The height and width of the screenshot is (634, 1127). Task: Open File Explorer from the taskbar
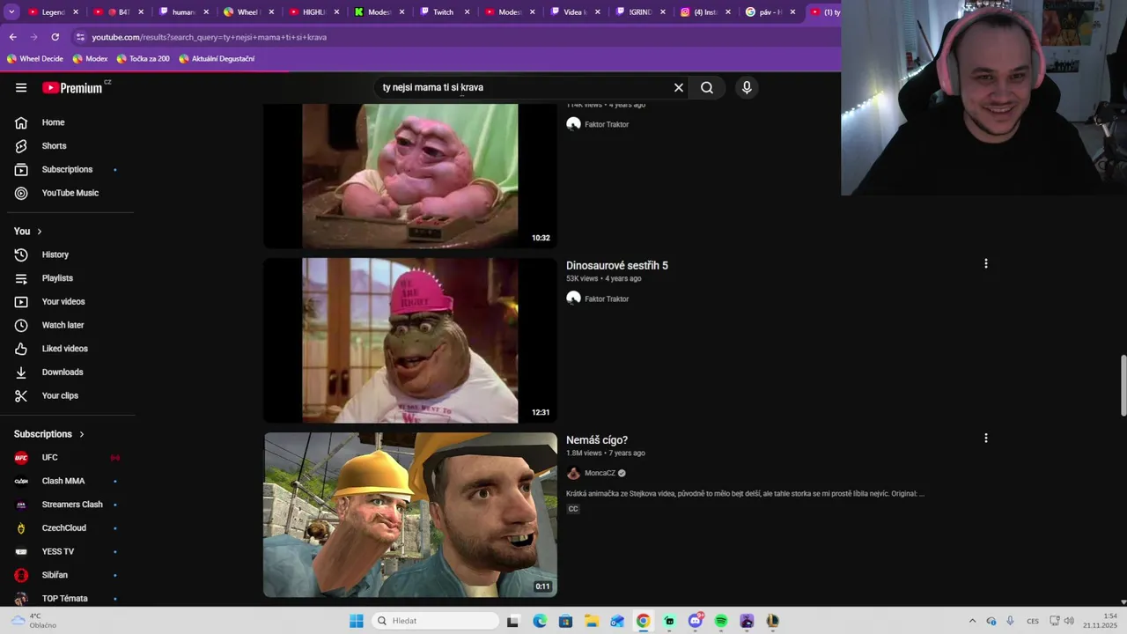(592, 621)
